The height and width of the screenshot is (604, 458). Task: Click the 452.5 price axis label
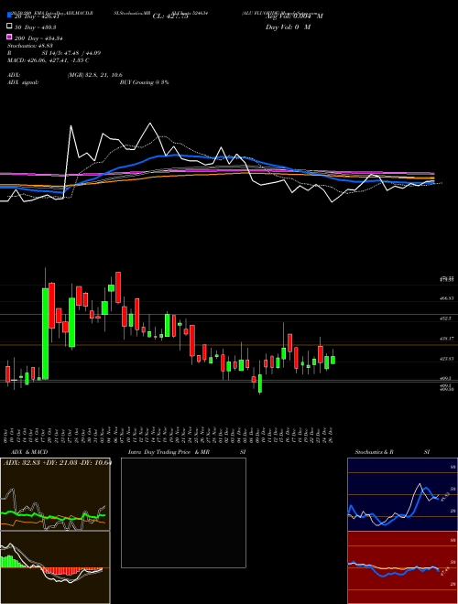445,318
